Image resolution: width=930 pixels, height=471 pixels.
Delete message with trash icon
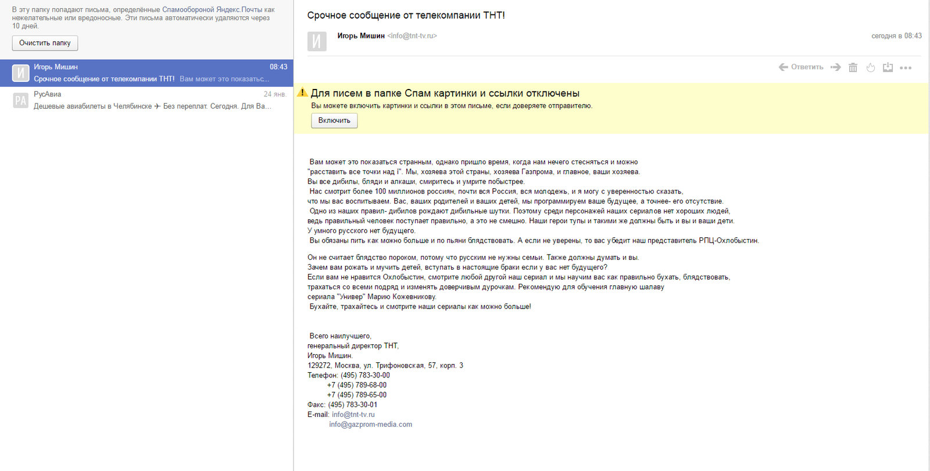click(x=853, y=67)
